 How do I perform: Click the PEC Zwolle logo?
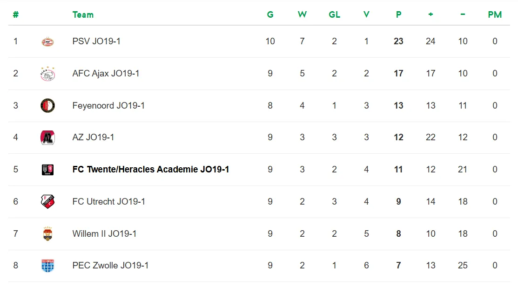pos(47,266)
